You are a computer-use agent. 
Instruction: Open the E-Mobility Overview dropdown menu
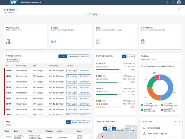coord(41,2)
